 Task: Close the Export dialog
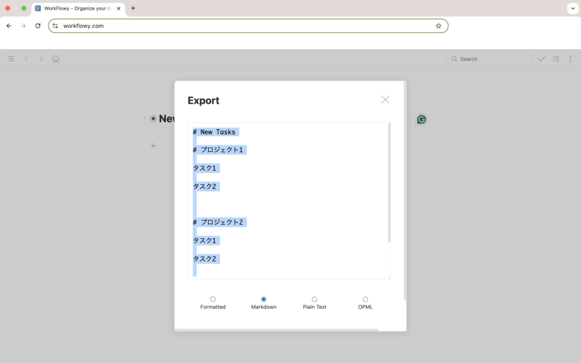click(385, 100)
